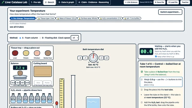The height and width of the screenshot is (108, 192).
Task: Click the tubes finished progress bar
Action: [96, 21]
